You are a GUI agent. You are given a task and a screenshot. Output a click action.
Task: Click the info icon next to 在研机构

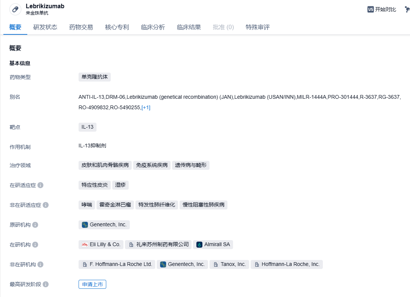coord(35,245)
